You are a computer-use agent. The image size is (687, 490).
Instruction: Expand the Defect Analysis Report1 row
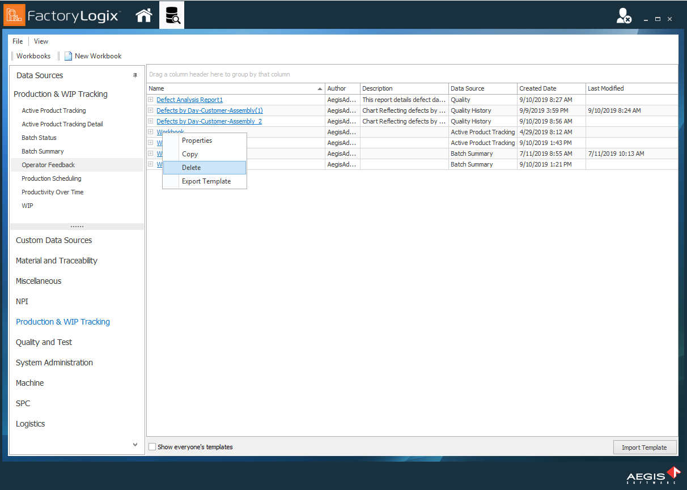151,100
